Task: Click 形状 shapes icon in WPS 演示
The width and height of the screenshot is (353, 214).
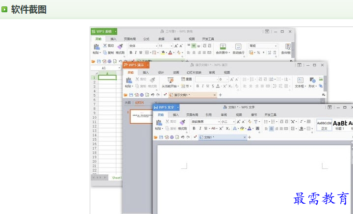Action: click(312, 80)
